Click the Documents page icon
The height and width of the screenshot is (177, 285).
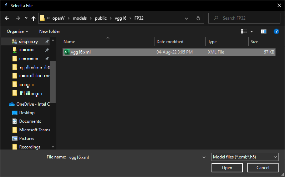pos(15,121)
